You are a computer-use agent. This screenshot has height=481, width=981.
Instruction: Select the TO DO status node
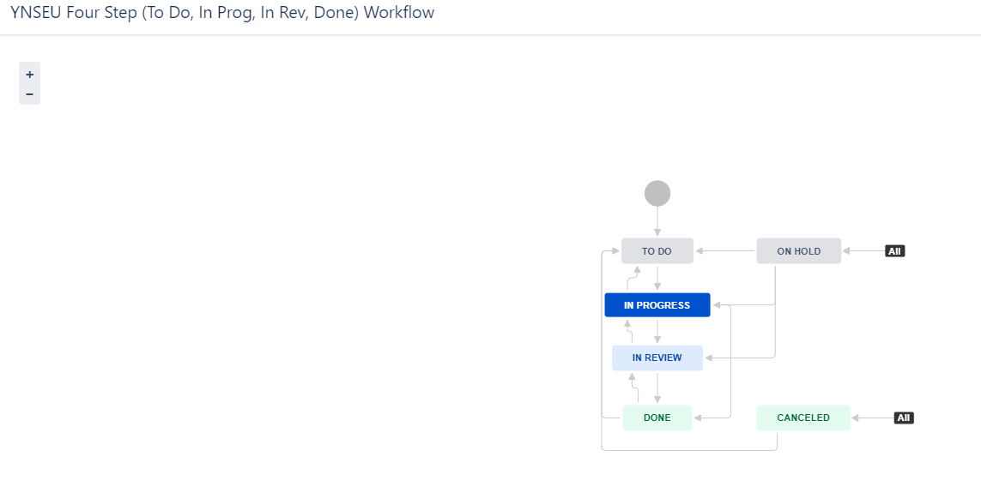(x=657, y=251)
